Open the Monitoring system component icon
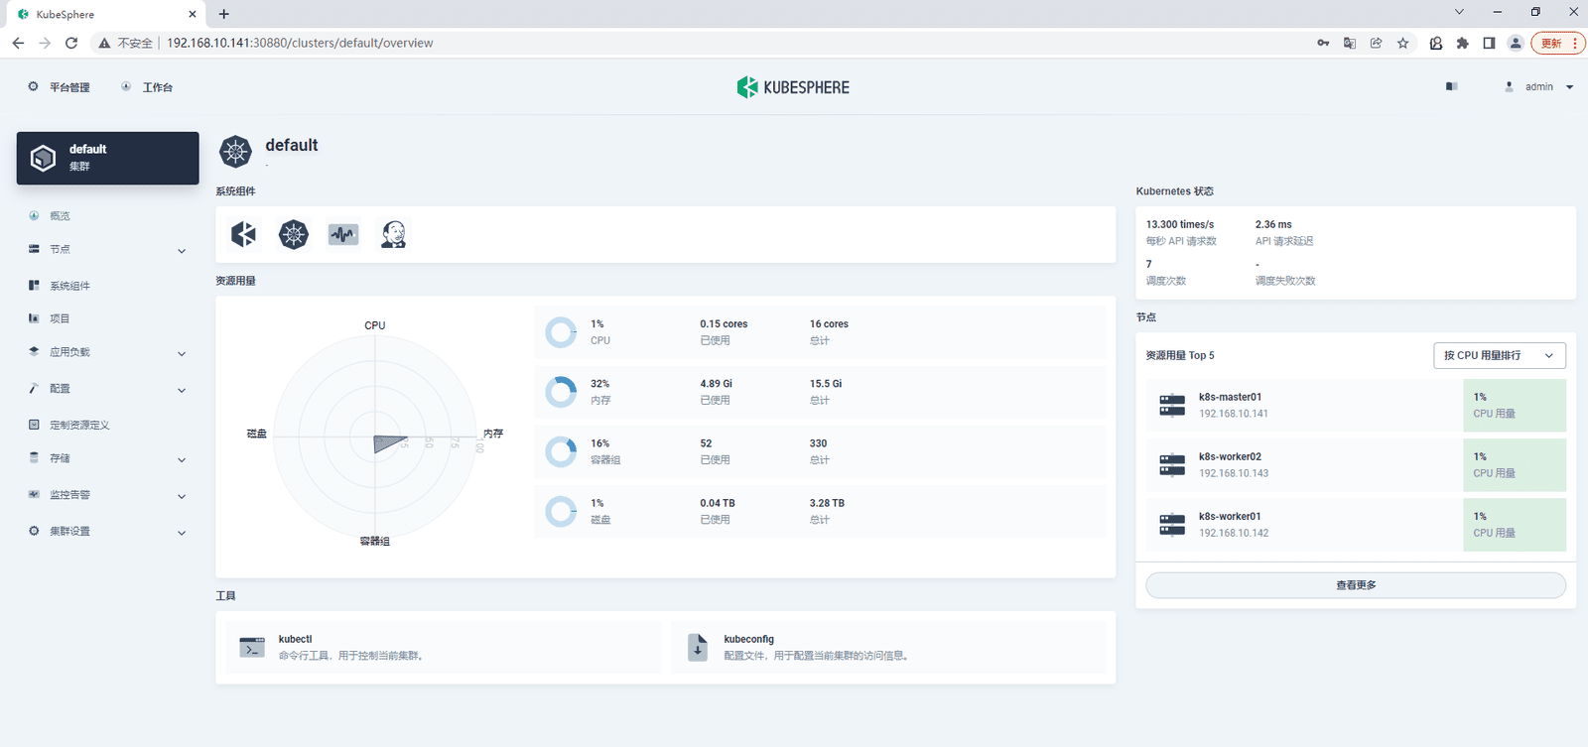Viewport: 1588px width, 747px height. 343,234
